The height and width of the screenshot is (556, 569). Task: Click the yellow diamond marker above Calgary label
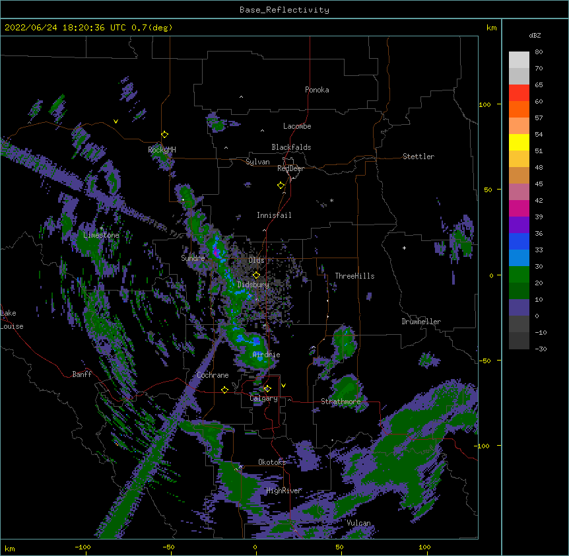point(267,389)
